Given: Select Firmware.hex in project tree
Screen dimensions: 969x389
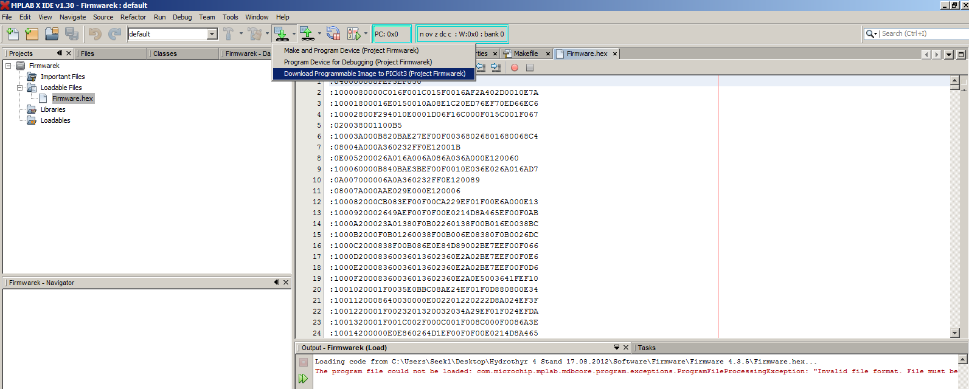Looking at the screenshot, I should [72, 98].
